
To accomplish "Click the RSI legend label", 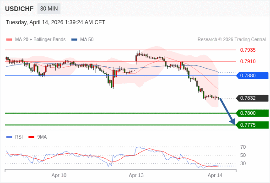I will pyautogui.click(x=19, y=137).
